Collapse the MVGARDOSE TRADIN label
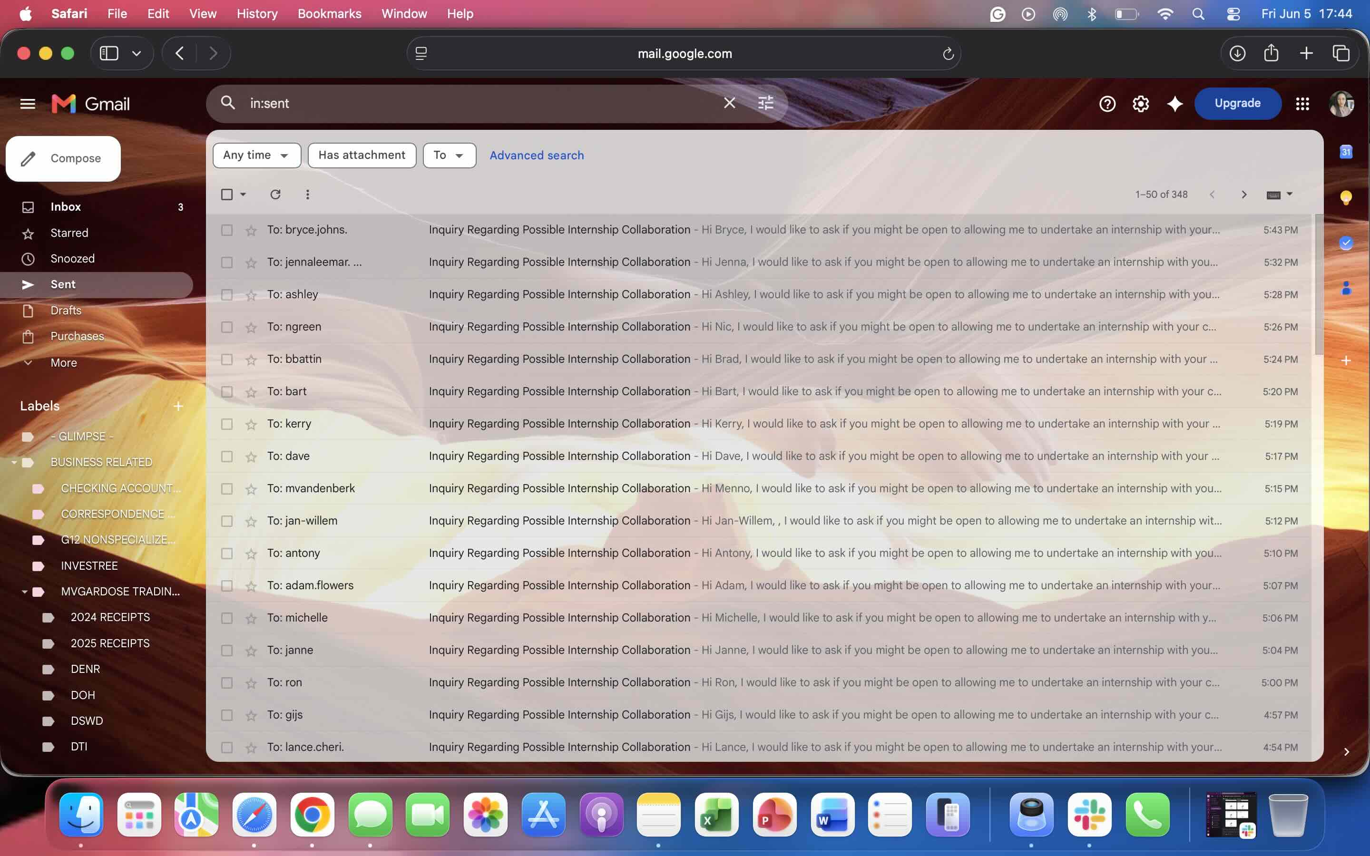 pos(24,592)
